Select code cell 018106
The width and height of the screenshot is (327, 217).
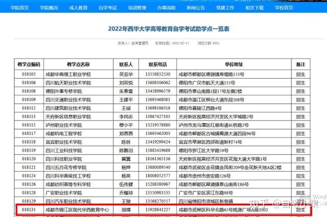29,83
